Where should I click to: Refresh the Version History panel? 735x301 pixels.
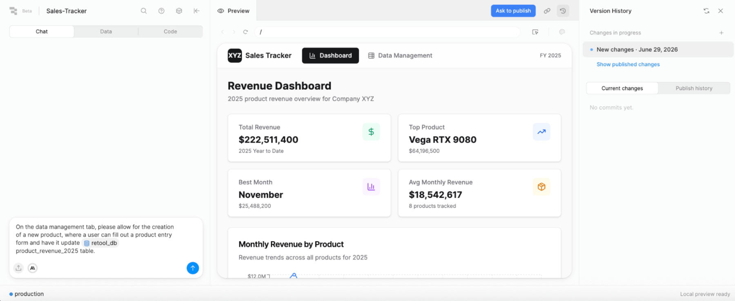point(706,11)
